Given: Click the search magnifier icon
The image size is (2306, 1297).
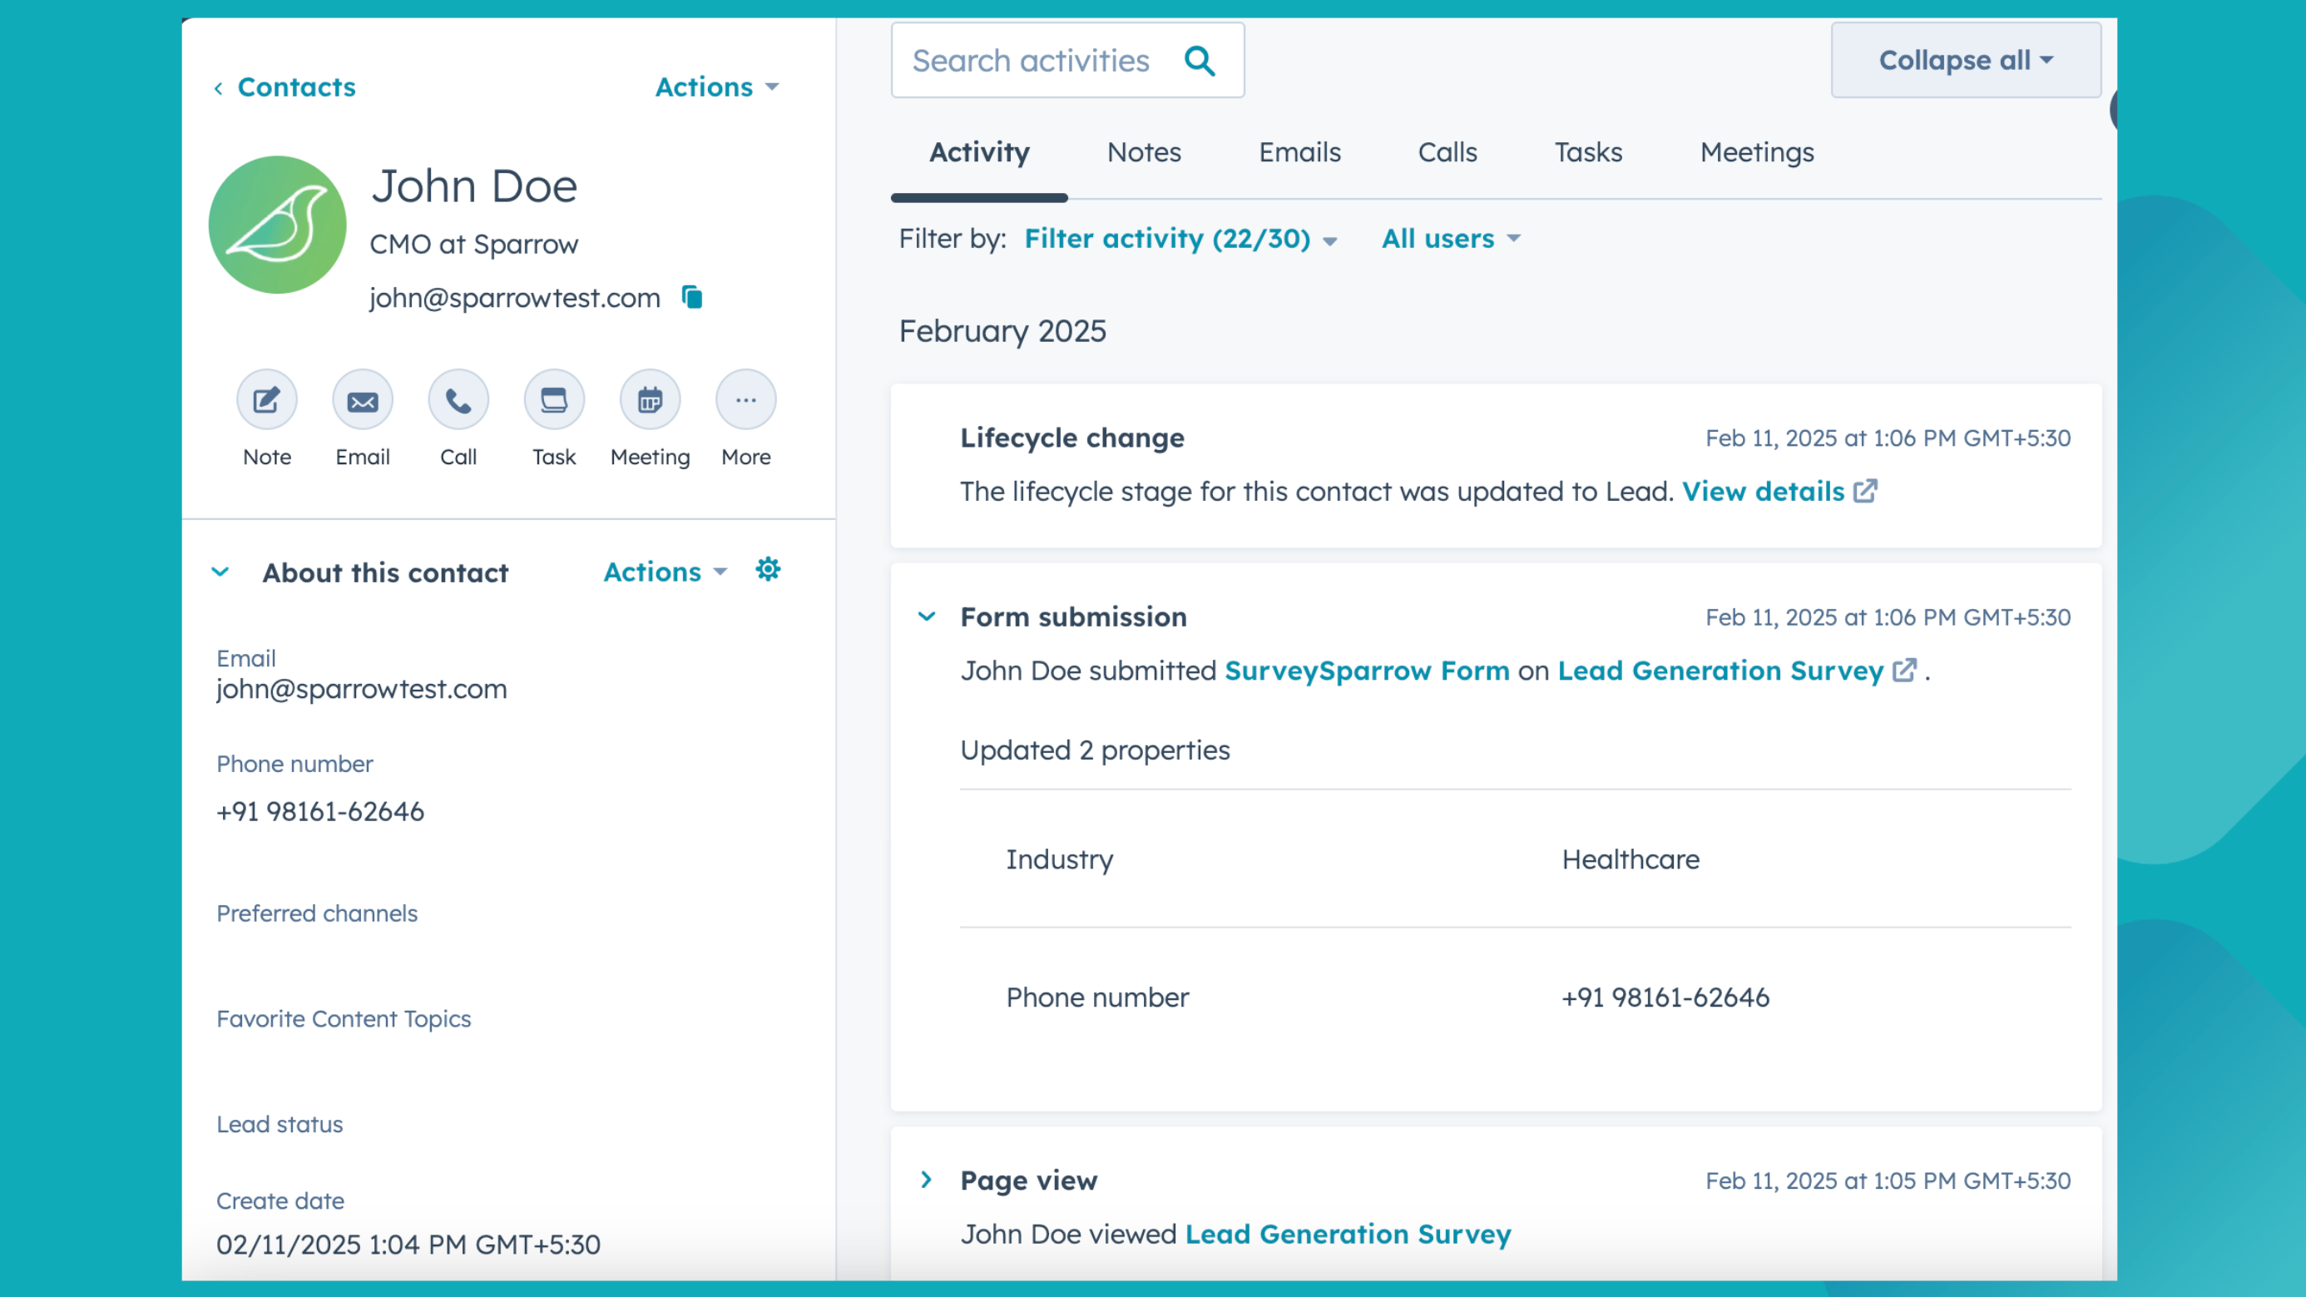Looking at the screenshot, I should point(1200,61).
